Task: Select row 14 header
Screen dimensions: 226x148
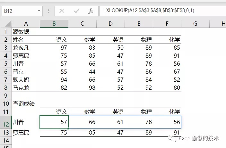Action: [x=6, y=141]
